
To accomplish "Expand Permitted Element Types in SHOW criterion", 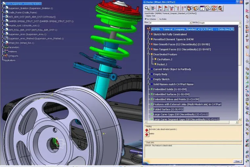I will [x=148, y=39].
